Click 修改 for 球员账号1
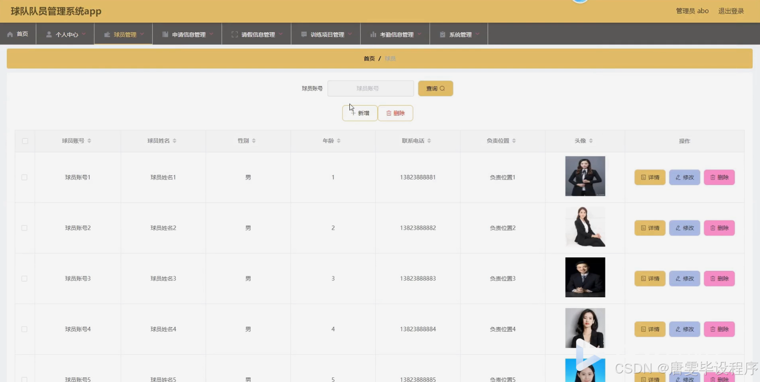This screenshot has height=382, width=760. (685, 178)
